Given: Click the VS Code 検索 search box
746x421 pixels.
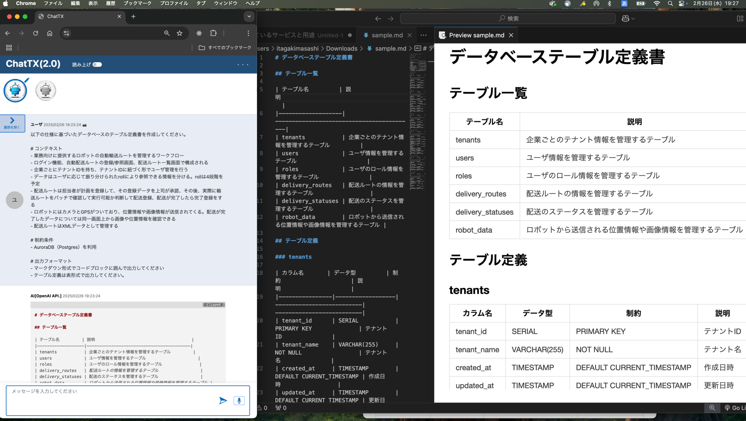Looking at the screenshot, I should 508,19.
